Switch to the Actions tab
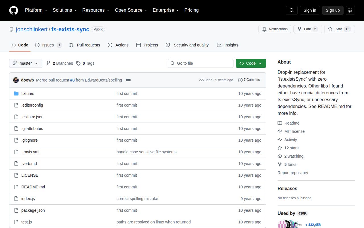 point(118,45)
